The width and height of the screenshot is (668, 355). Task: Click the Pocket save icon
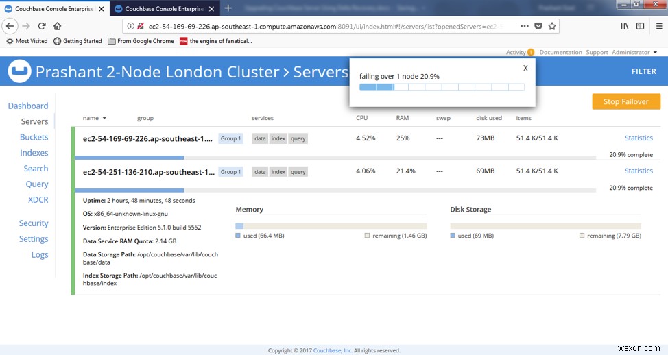pyautogui.click(x=538, y=26)
